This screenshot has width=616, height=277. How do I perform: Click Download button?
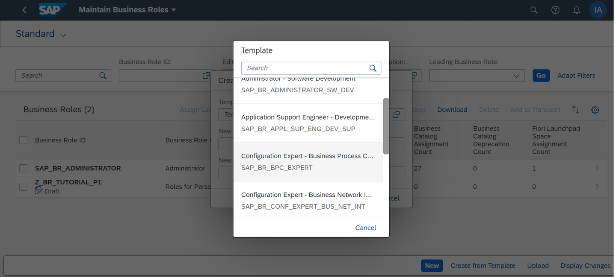452,110
